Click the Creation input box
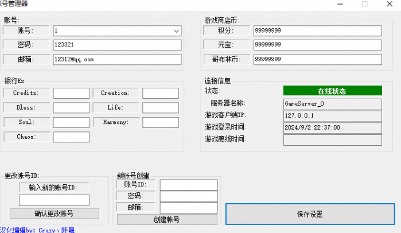This screenshot has width=401, height=233. tap(161, 93)
